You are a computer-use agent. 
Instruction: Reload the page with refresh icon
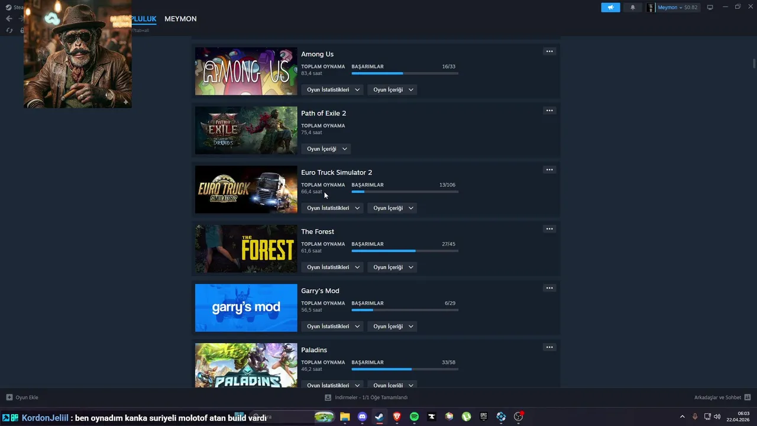[9, 30]
